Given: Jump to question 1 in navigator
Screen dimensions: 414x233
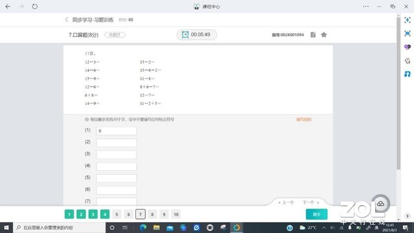Looking at the screenshot, I should pyautogui.click(x=69, y=214).
